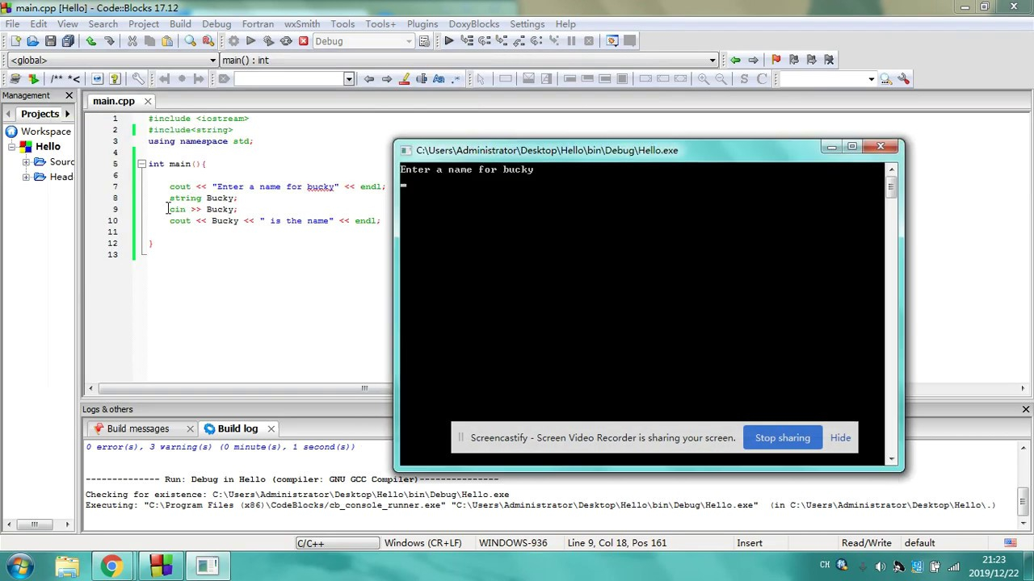Close the Logs & others panel
Screen dimensions: 1034x581
point(1026,409)
